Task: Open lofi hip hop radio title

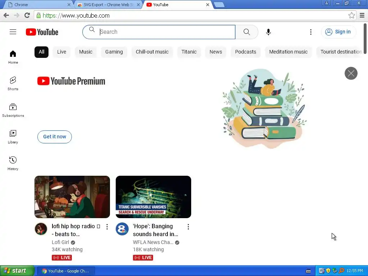Action: click(76, 230)
